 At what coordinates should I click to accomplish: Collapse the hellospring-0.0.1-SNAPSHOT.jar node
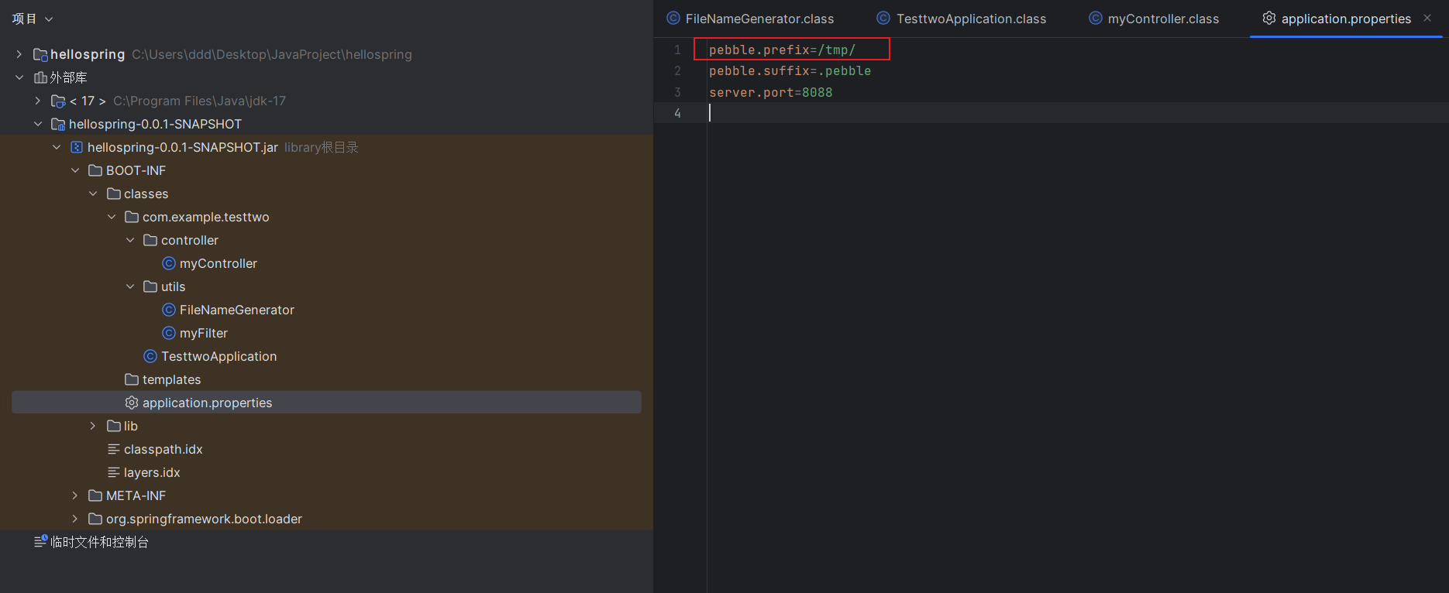pyautogui.click(x=57, y=147)
